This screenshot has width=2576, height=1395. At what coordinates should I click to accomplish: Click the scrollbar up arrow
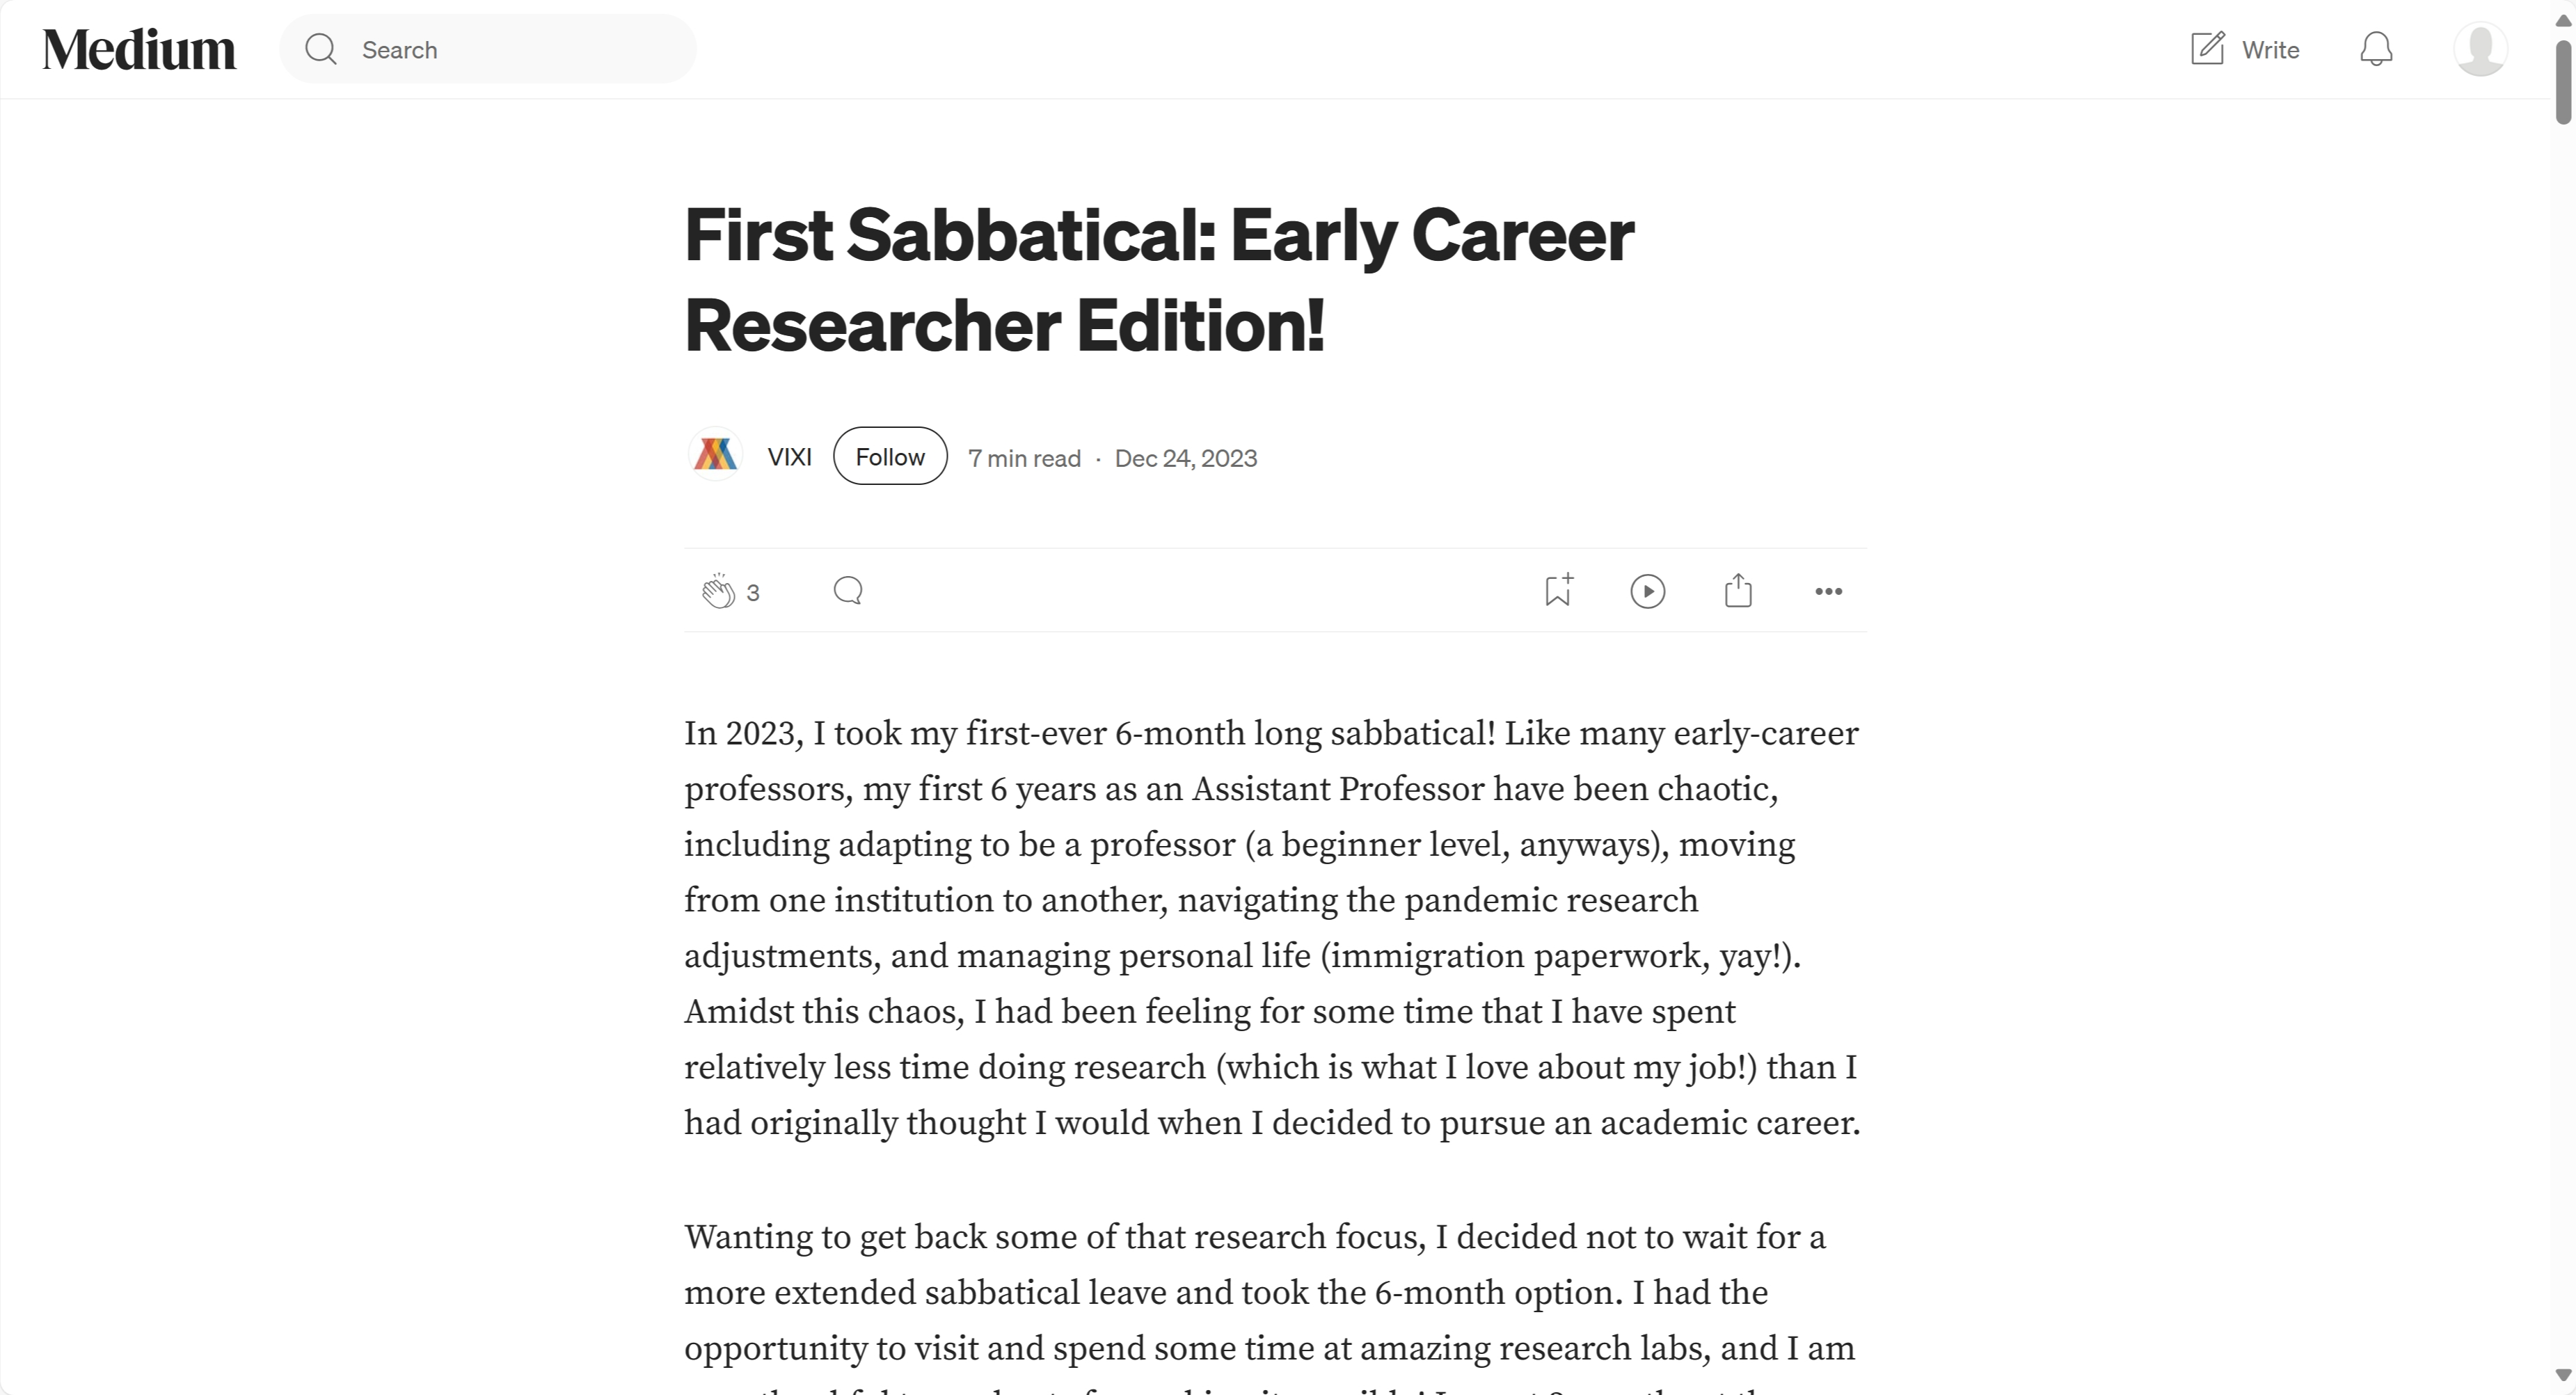pyautogui.click(x=2564, y=19)
